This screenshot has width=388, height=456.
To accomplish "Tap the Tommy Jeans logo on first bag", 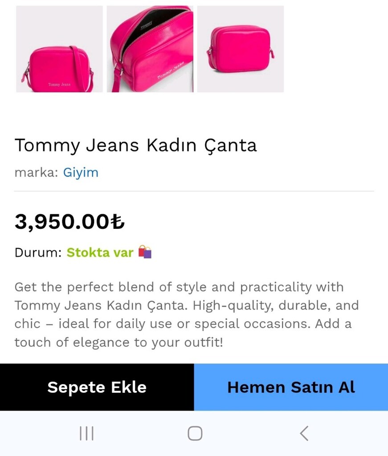I will (59, 85).
